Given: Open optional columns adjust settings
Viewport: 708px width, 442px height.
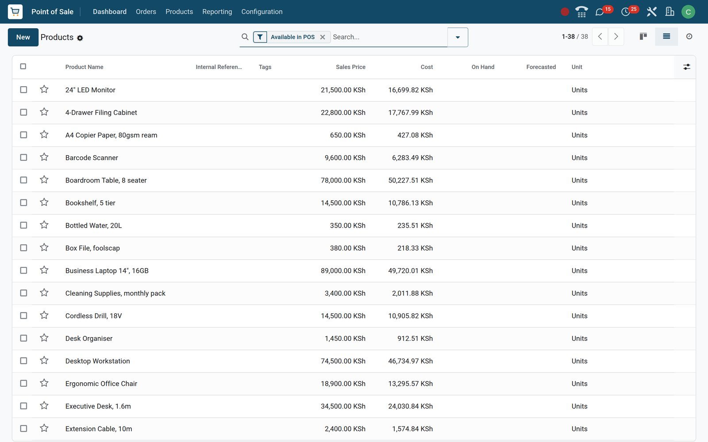Looking at the screenshot, I should click(686, 67).
